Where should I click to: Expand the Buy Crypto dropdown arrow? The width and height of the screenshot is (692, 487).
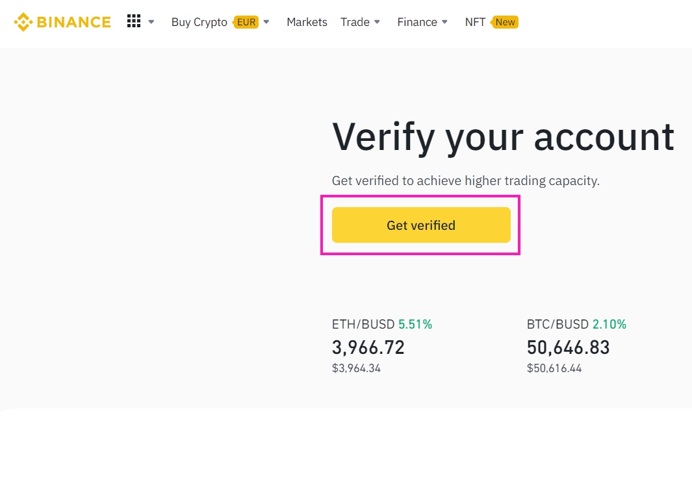[266, 22]
